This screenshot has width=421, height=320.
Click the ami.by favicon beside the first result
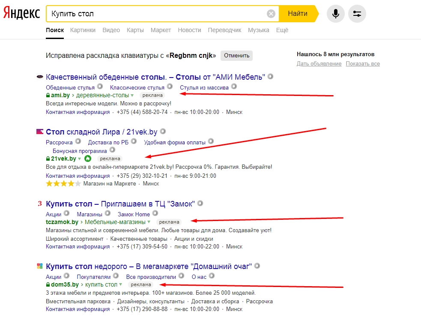click(x=40, y=77)
